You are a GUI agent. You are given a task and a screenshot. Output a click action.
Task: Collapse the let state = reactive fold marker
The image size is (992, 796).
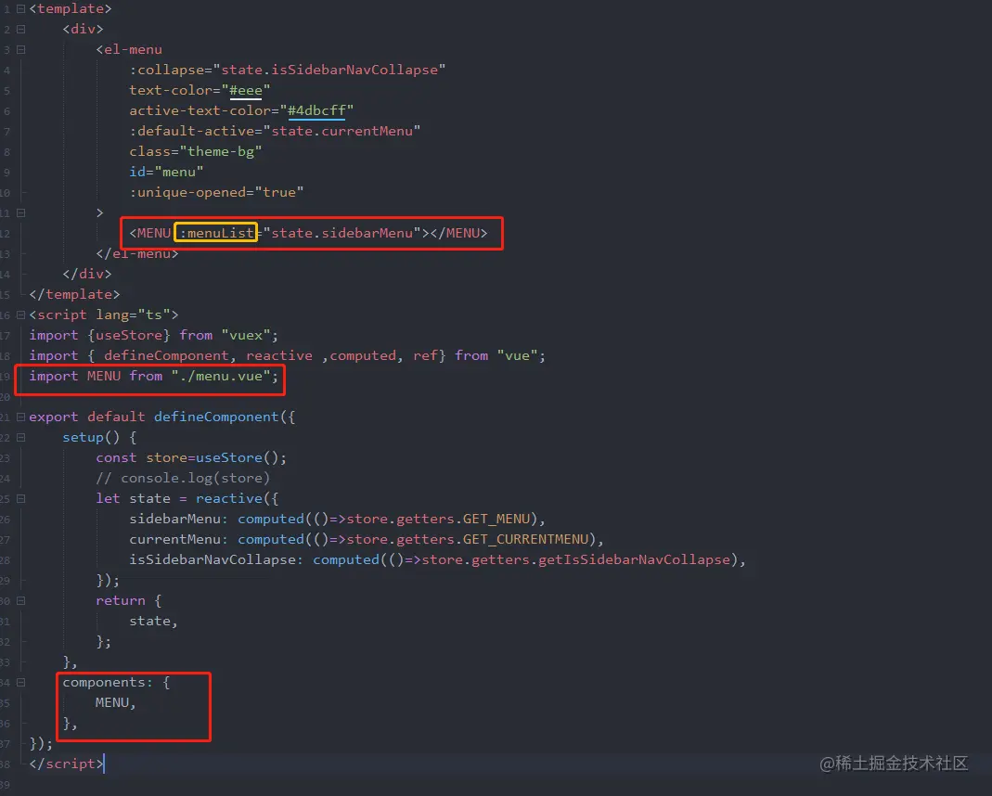point(20,499)
